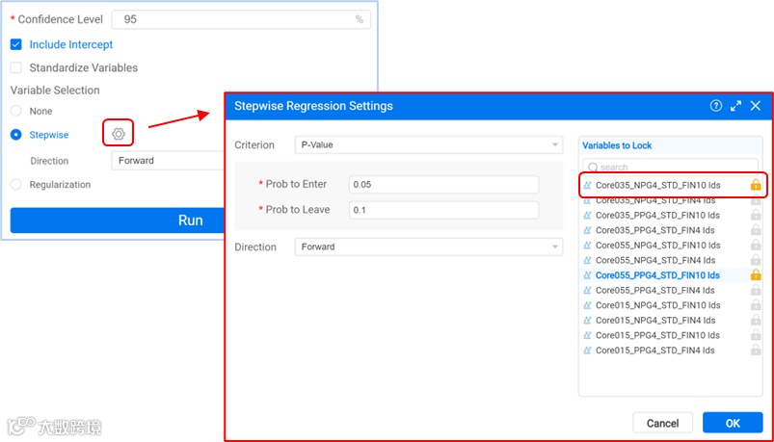Click the search magnifier in Variables to Lock
Image resolution: width=774 pixels, height=442 pixels.
tap(593, 168)
